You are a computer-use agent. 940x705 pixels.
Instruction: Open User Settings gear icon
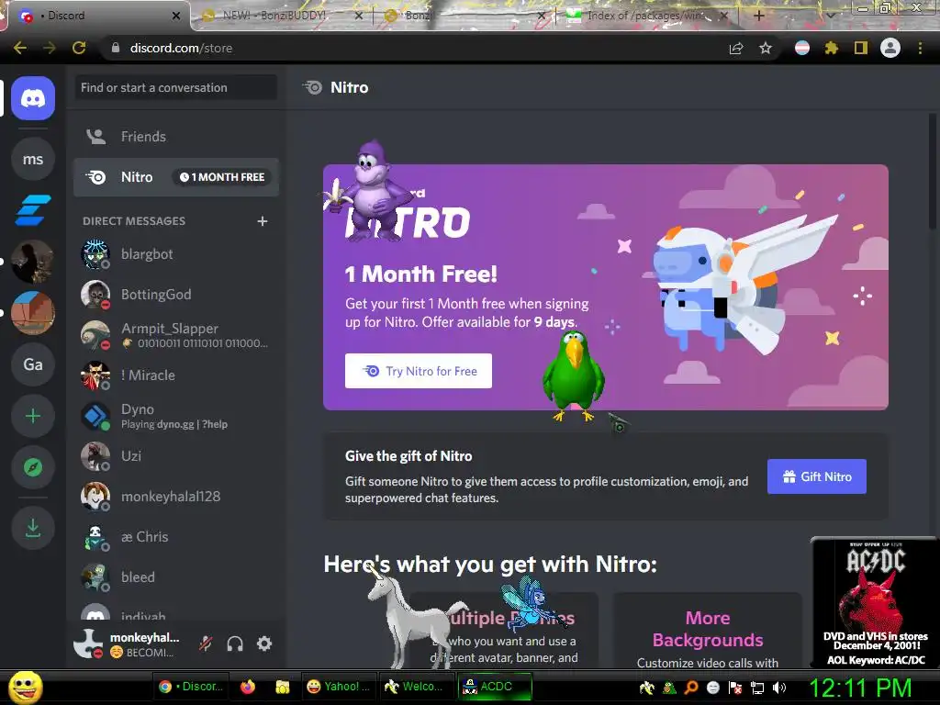coord(264,643)
